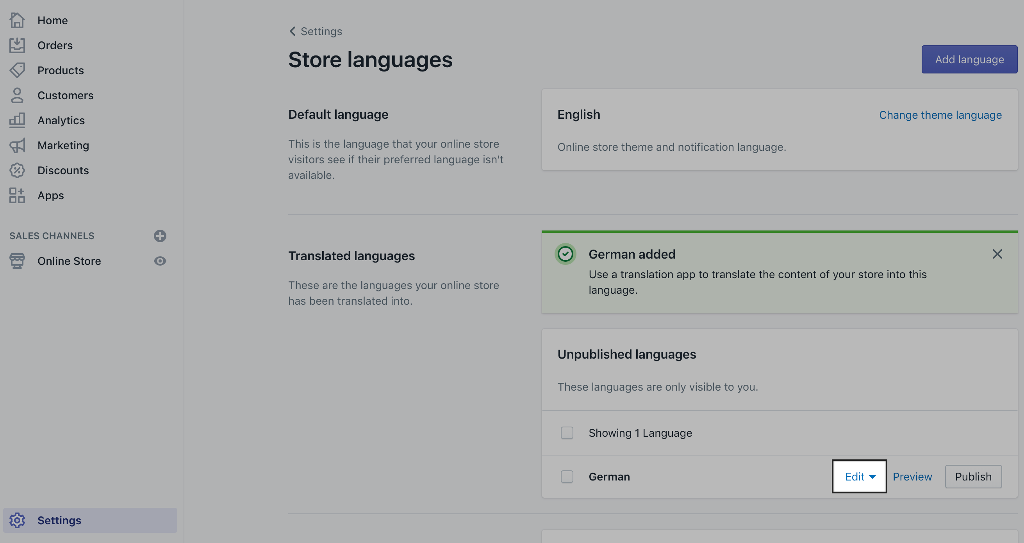The width and height of the screenshot is (1024, 543).
Task: Click Change theme language link
Action: [941, 114]
